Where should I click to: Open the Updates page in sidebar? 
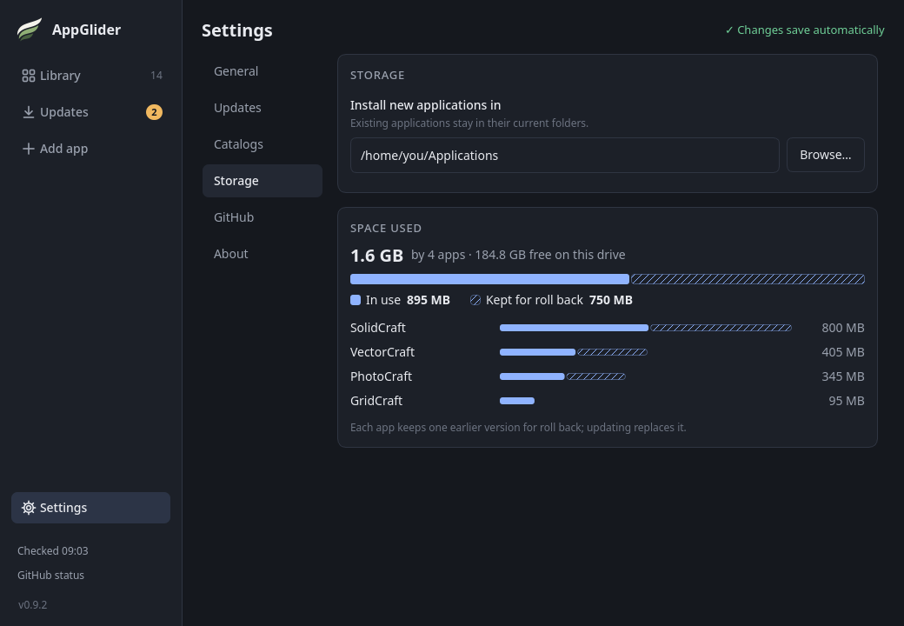pyautogui.click(x=91, y=112)
